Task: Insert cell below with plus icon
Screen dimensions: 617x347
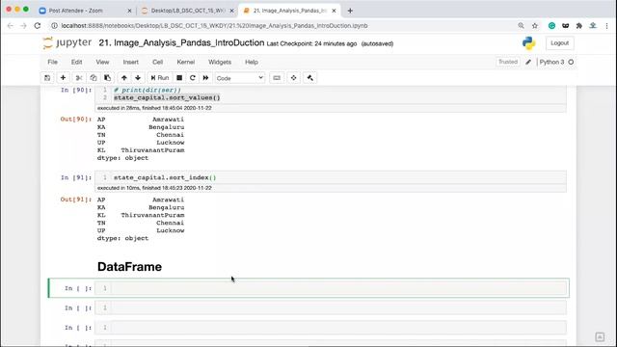Action: (63, 78)
